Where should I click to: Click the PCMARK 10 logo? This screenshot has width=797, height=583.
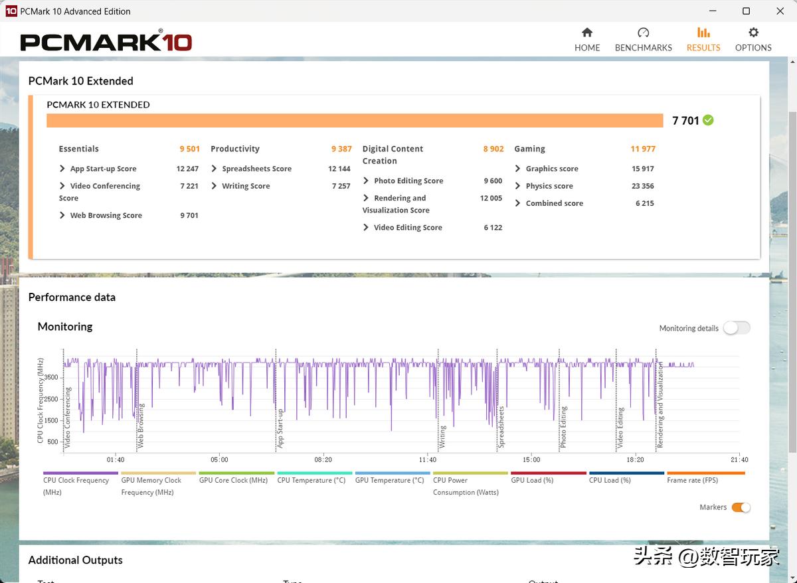106,41
